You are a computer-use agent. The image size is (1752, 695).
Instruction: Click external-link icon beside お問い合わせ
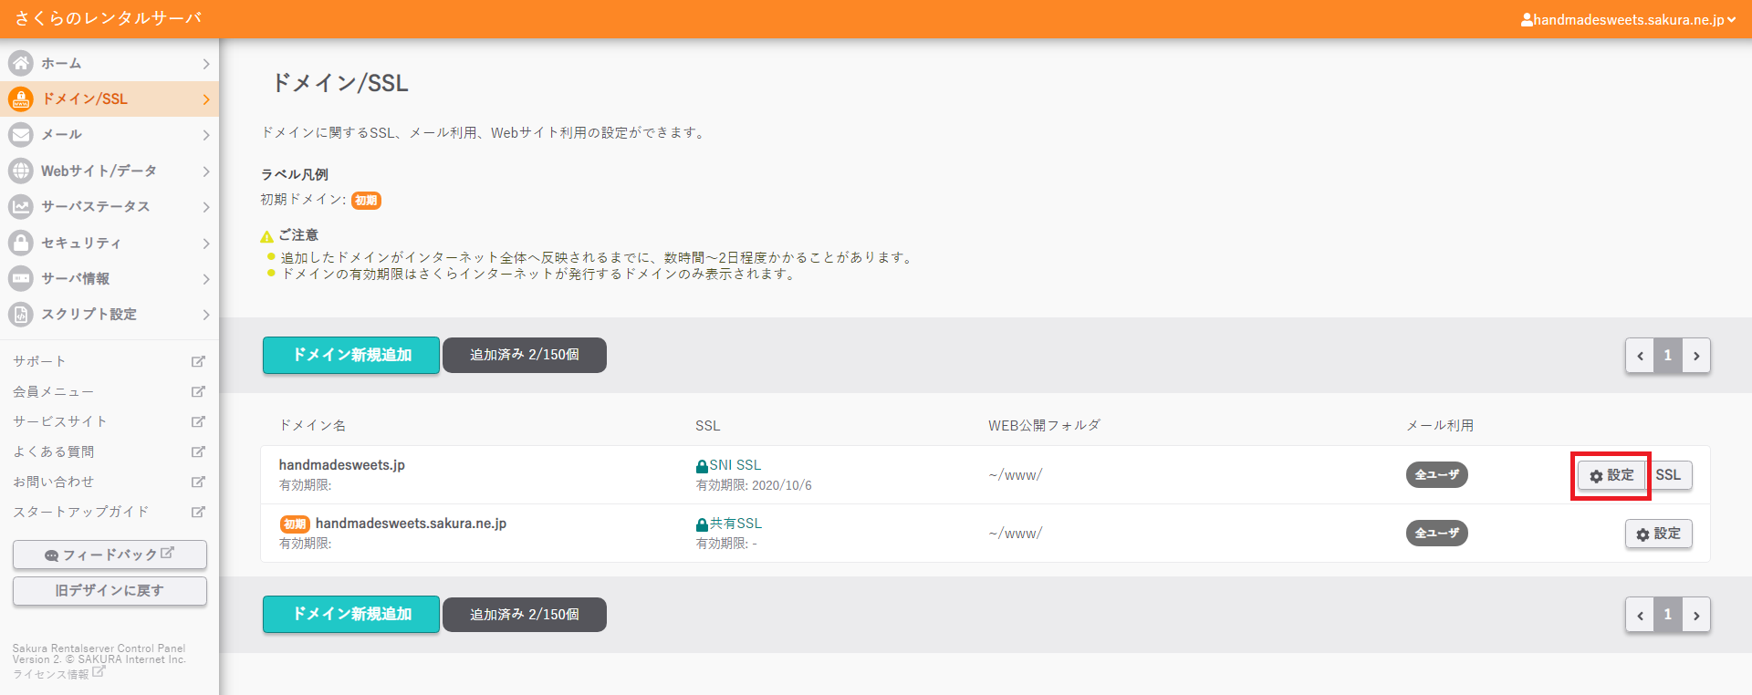(x=198, y=482)
